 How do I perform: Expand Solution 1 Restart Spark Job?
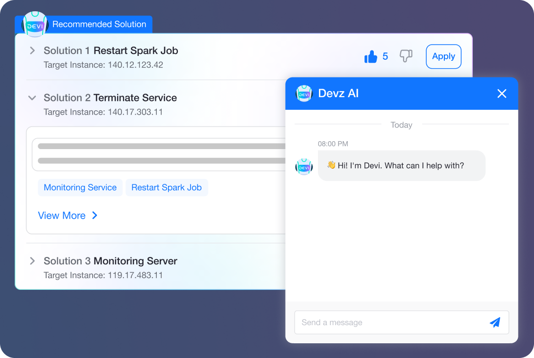click(x=32, y=50)
